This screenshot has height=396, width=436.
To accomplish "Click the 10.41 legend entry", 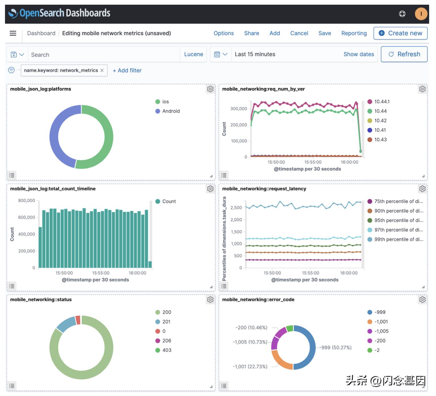I will coord(377,130).
